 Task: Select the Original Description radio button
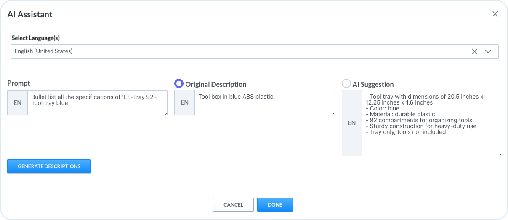179,84
